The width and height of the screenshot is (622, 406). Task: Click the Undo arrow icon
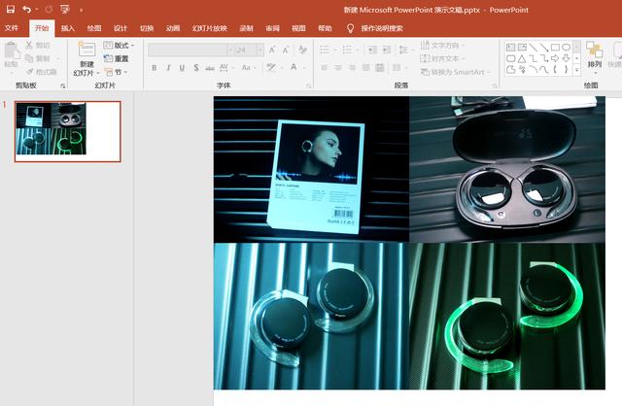pyautogui.click(x=26, y=9)
